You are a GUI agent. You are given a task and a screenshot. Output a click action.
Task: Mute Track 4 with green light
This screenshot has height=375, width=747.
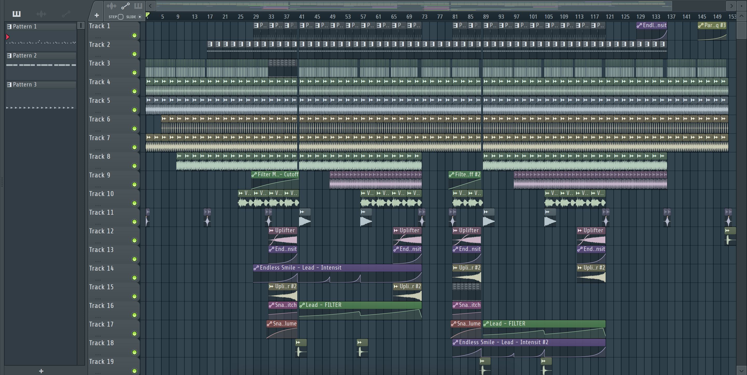click(134, 91)
